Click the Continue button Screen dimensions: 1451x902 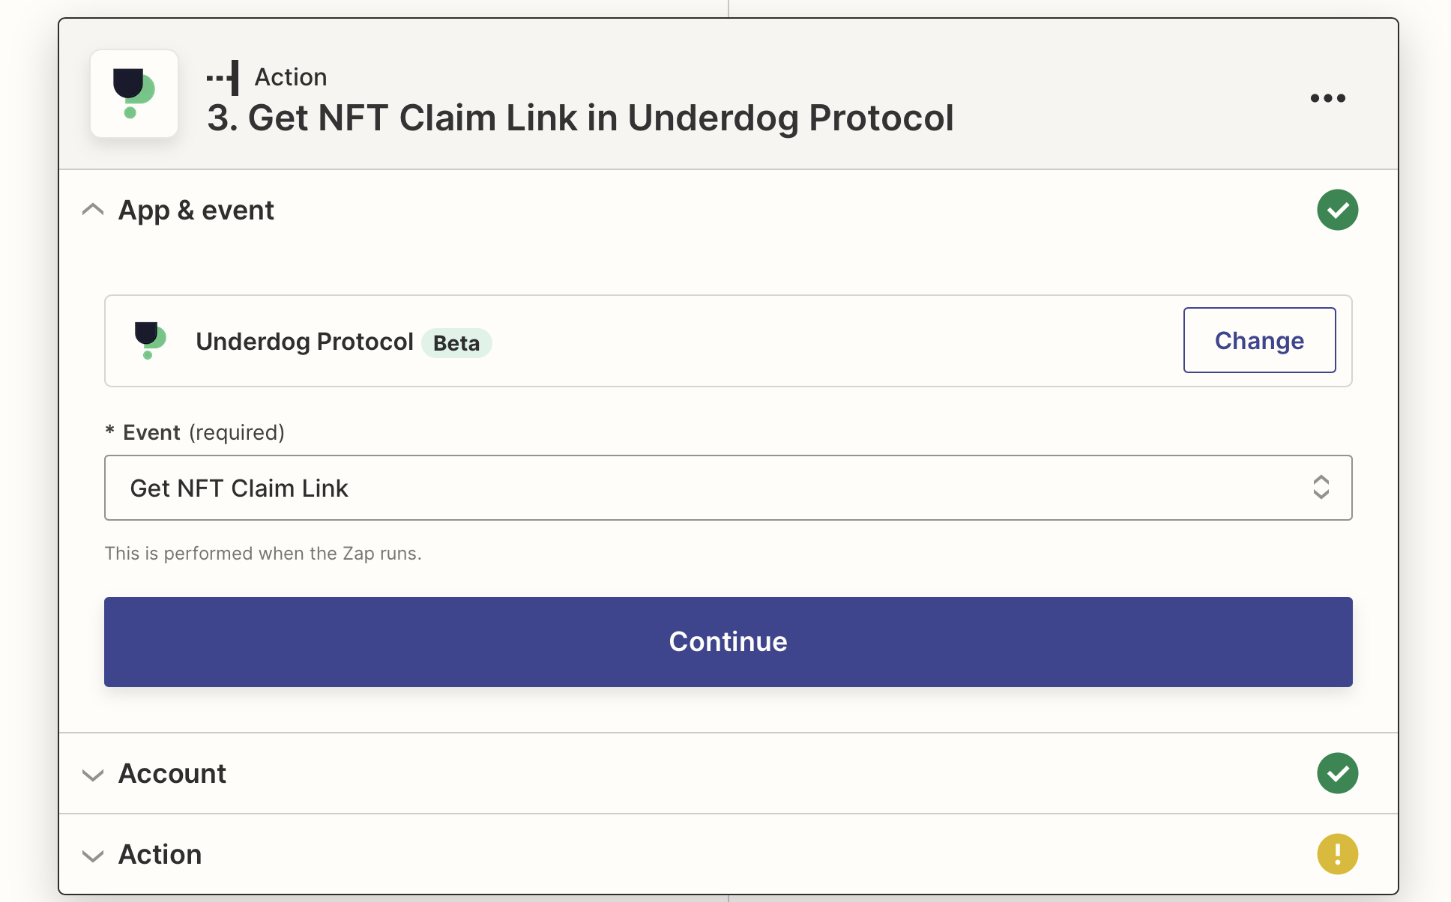pos(728,642)
